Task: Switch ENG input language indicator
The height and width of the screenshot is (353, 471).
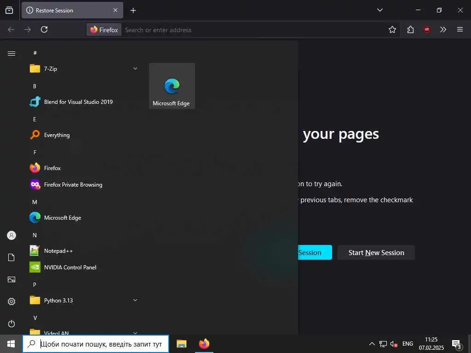Action: [x=408, y=344]
